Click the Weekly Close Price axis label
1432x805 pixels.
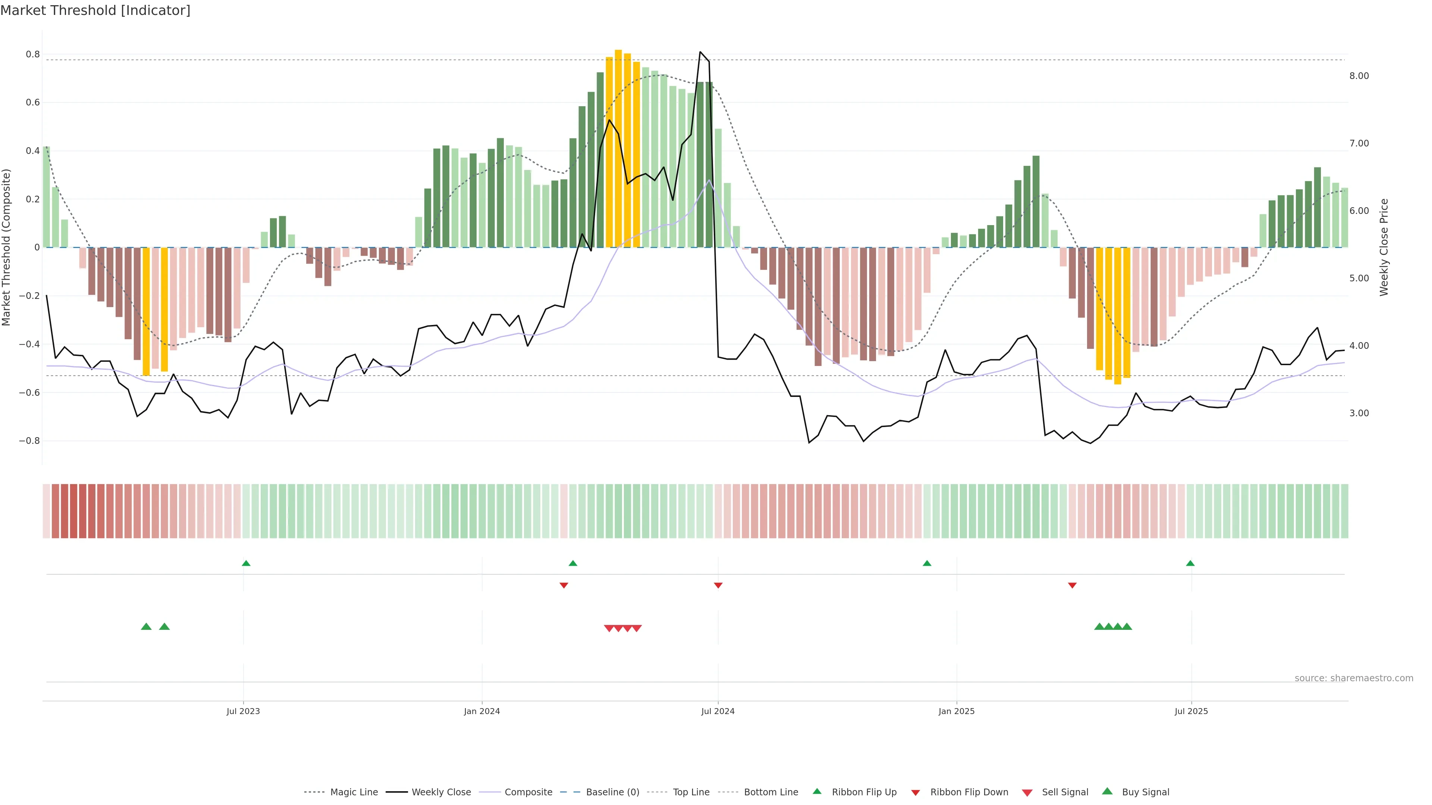pyautogui.click(x=1384, y=247)
